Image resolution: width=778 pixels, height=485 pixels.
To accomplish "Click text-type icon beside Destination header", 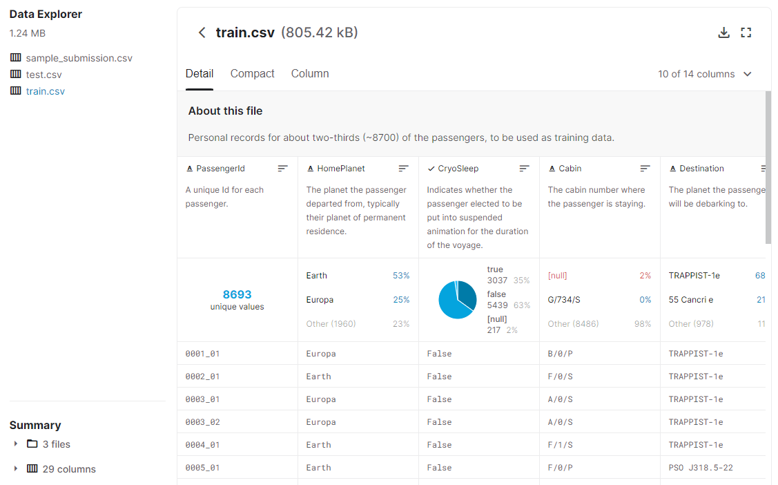I will click(673, 169).
